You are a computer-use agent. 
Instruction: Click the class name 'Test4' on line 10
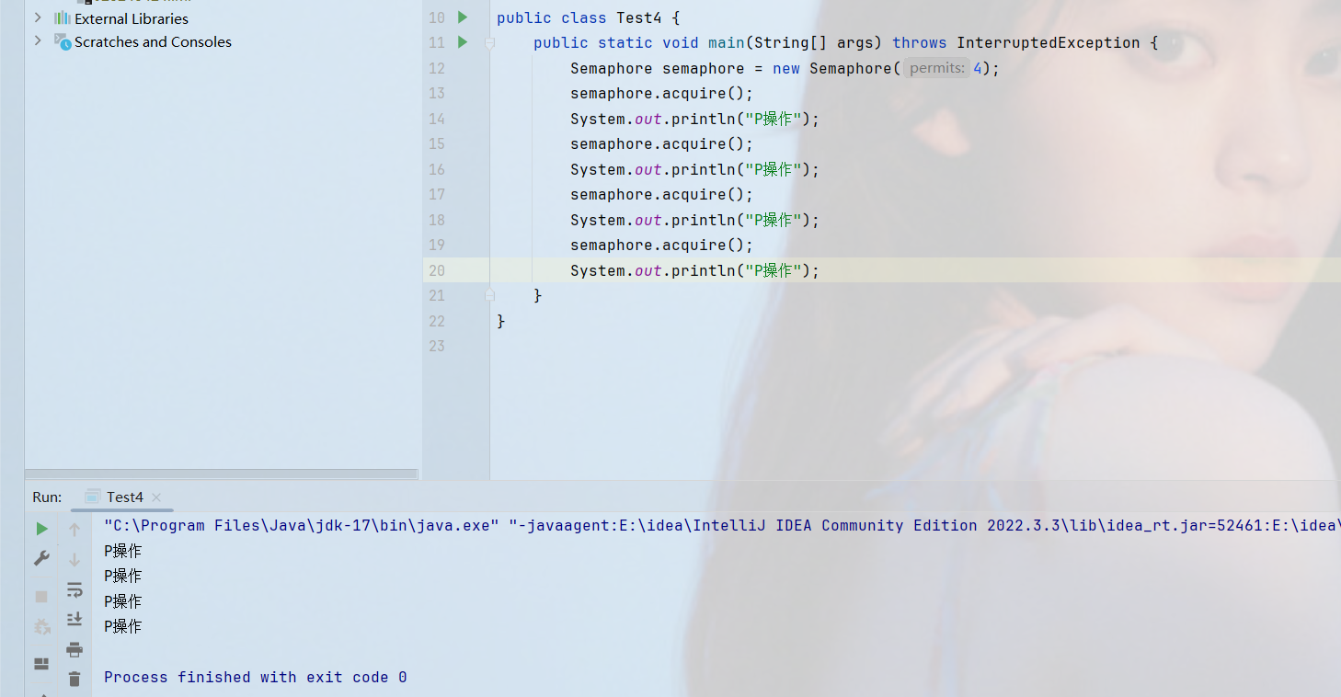coord(639,17)
